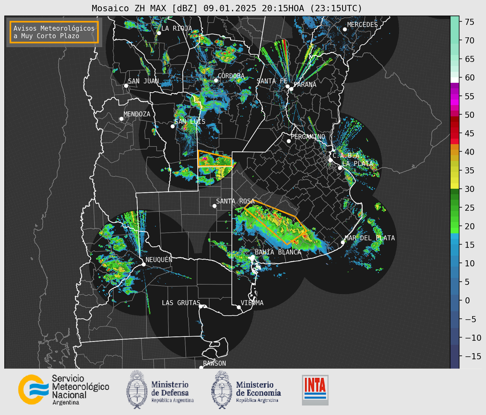
Task: Click the LAS GRUTAS city label
Action: point(181,303)
